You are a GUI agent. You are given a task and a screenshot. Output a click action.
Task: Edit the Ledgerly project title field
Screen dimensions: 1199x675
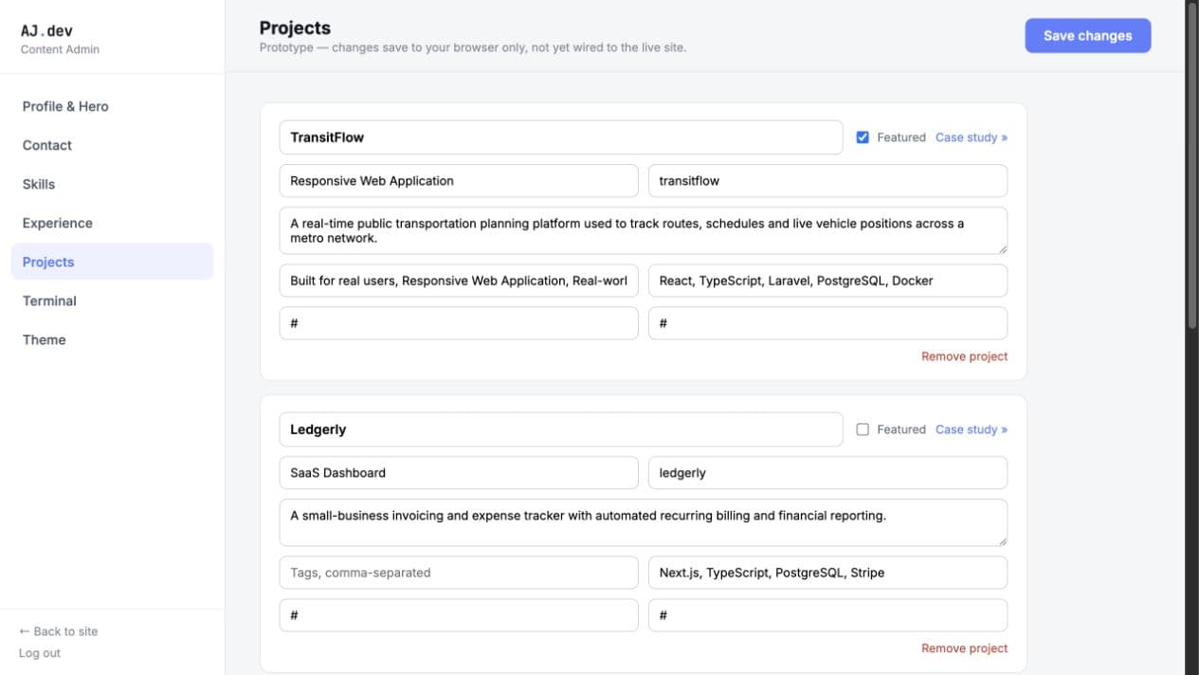click(x=561, y=429)
